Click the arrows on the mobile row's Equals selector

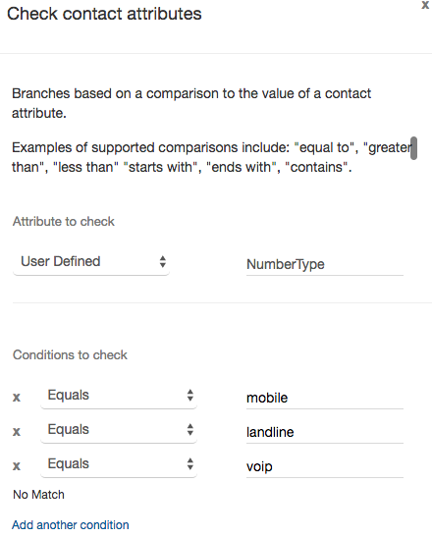(190, 396)
